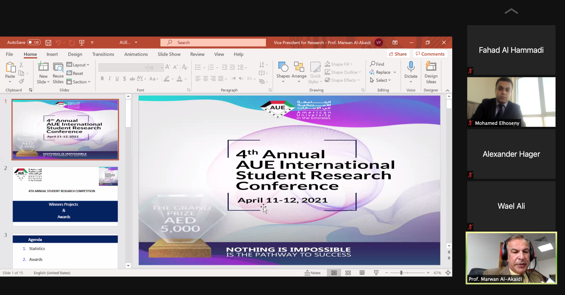Click the Comments button
This screenshot has height=295, width=565.
[x=430, y=54]
